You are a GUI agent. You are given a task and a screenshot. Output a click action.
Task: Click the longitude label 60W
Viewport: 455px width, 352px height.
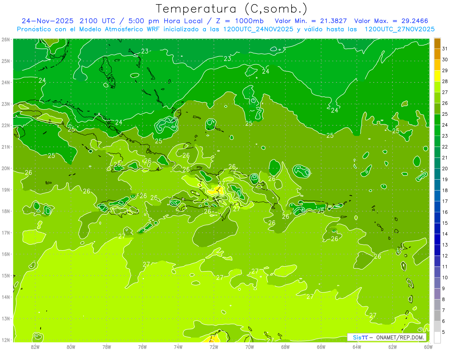click(428, 347)
